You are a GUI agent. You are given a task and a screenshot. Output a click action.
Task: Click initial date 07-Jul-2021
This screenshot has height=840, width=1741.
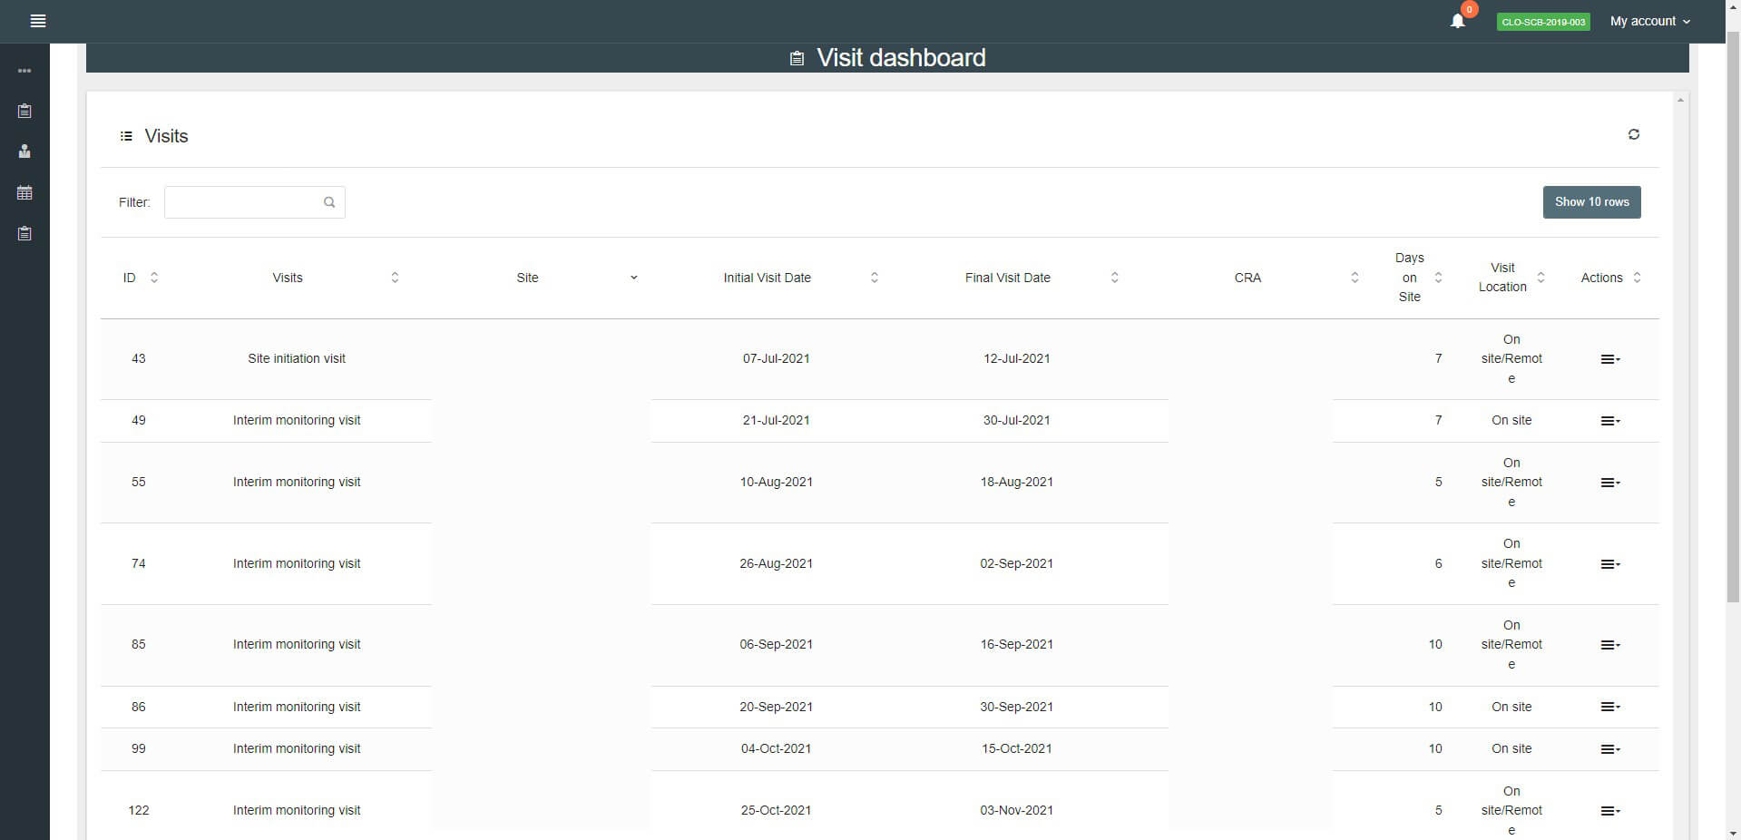[776, 358]
